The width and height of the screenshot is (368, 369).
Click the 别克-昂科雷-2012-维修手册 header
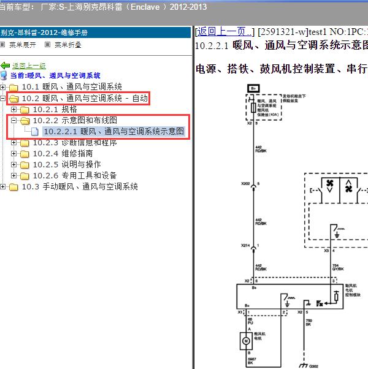click(x=44, y=32)
